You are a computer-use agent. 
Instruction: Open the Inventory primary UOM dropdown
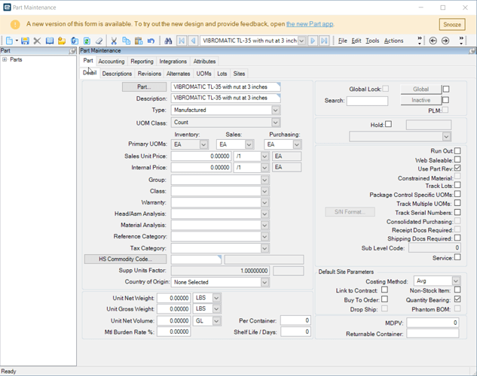click(x=203, y=144)
